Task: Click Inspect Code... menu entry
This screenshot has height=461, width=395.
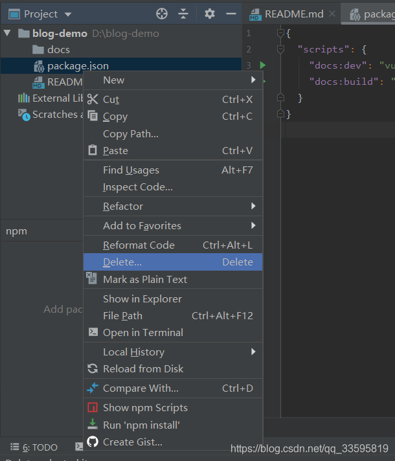Action: (173, 187)
